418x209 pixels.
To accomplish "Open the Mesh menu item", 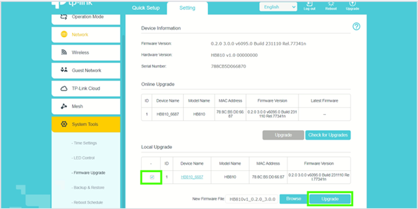I will click(86, 106).
